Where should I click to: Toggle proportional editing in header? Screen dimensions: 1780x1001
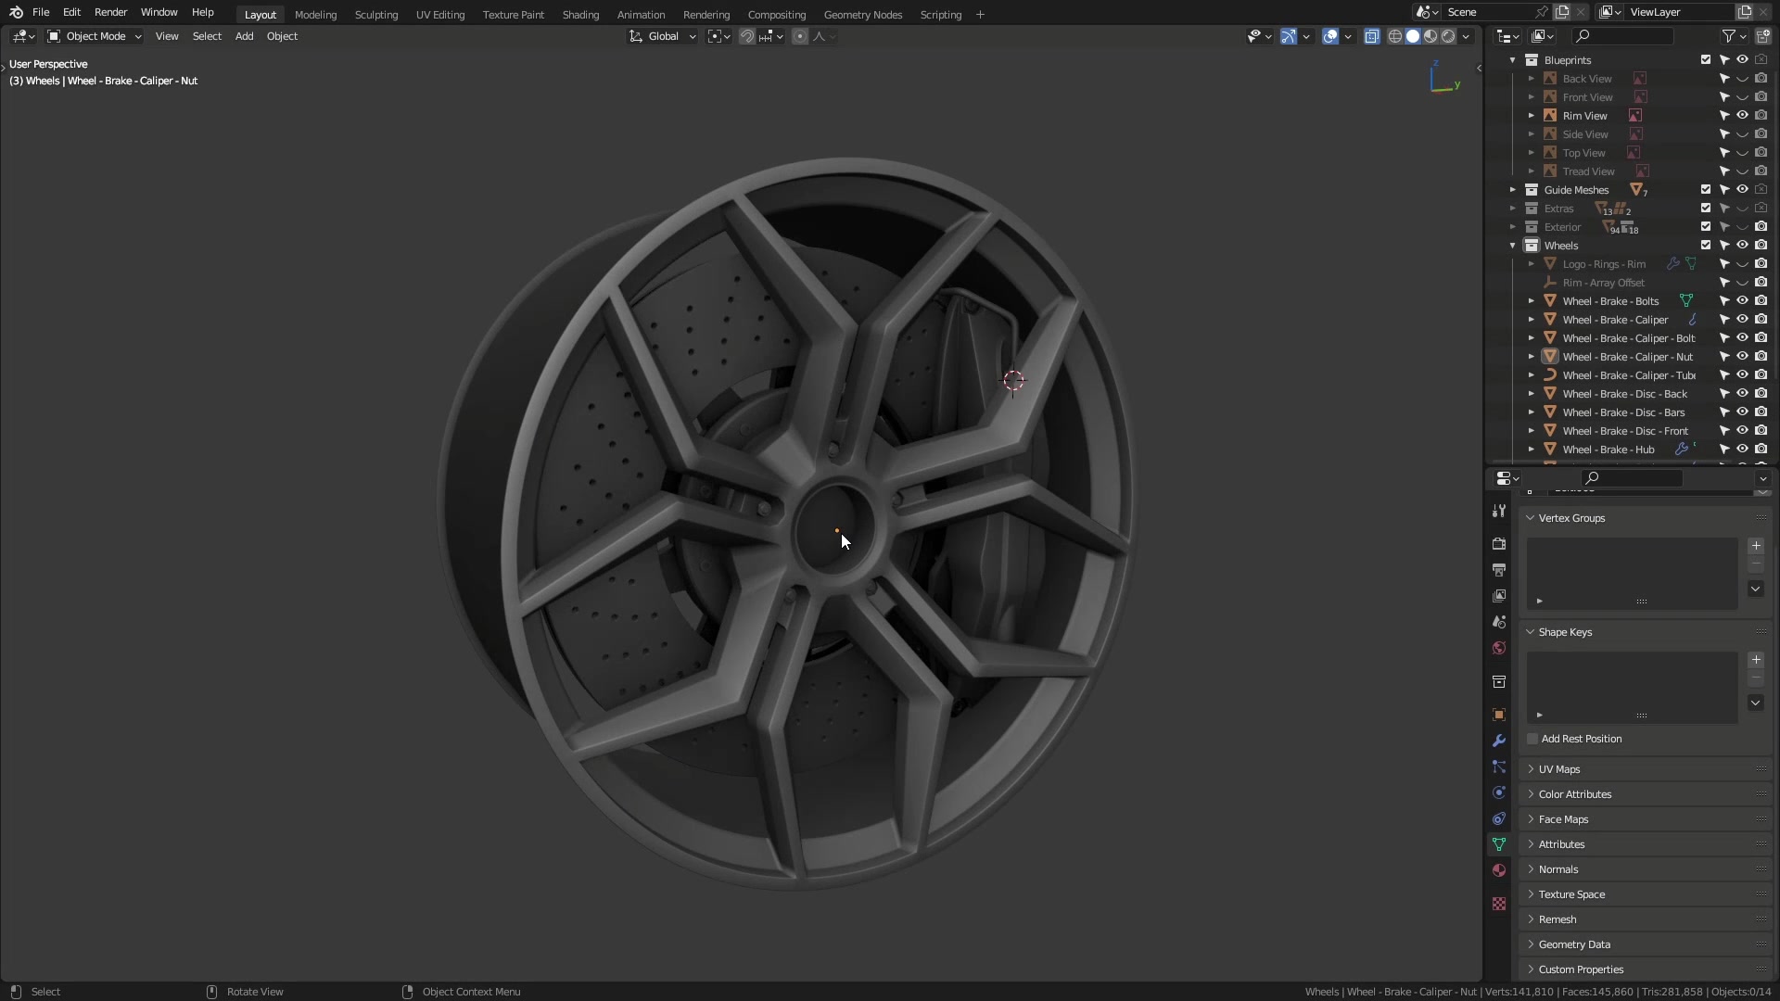coord(800,36)
